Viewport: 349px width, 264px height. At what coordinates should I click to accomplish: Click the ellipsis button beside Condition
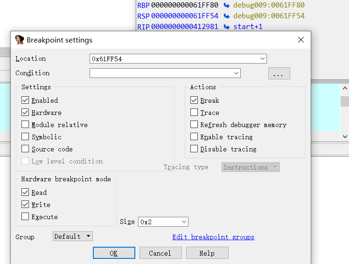[x=279, y=74]
